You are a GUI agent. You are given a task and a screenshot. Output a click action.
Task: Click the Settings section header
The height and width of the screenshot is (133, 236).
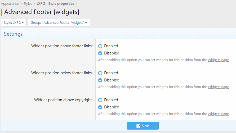[x=13, y=34]
